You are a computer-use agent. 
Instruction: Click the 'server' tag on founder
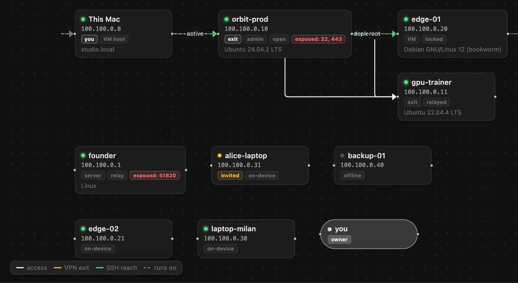point(93,175)
